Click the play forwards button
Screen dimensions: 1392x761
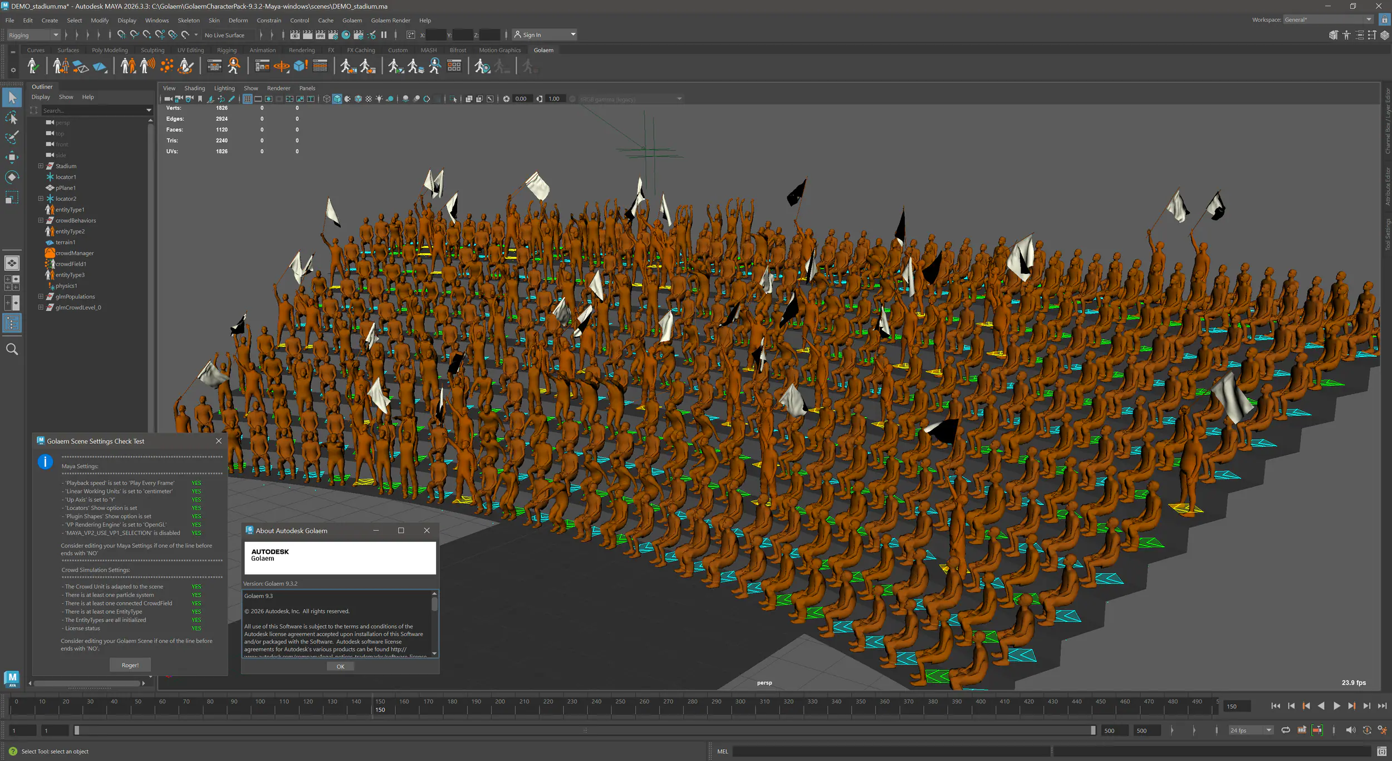(1336, 706)
